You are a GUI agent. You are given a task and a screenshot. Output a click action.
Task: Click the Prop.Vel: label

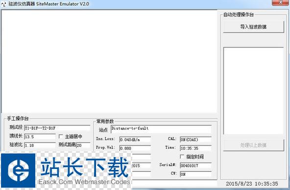click(105, 147)
